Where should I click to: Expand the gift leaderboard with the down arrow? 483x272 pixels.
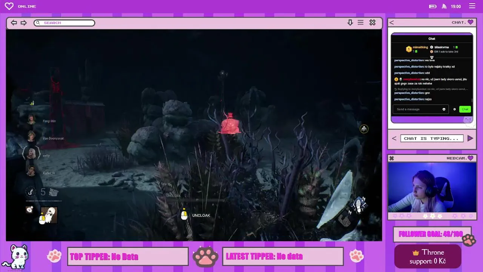432,57
